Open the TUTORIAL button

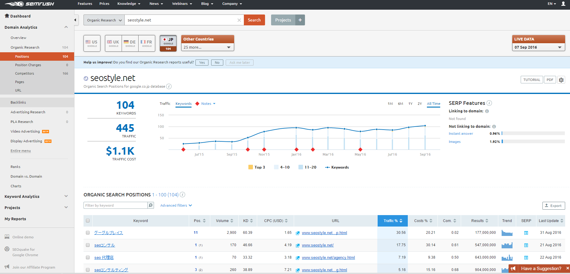point(532,80)
